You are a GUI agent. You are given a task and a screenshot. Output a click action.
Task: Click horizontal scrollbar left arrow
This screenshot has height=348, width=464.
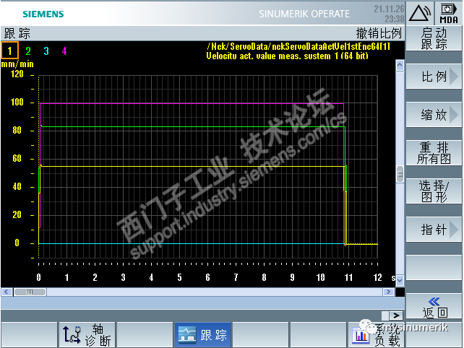tap(7, 292)
